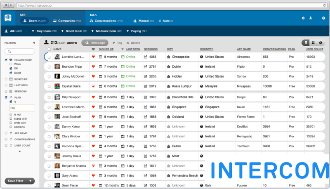Collapse the Filters sidebar arrow
Screen dimensions: 330x189
pos(33,43)
